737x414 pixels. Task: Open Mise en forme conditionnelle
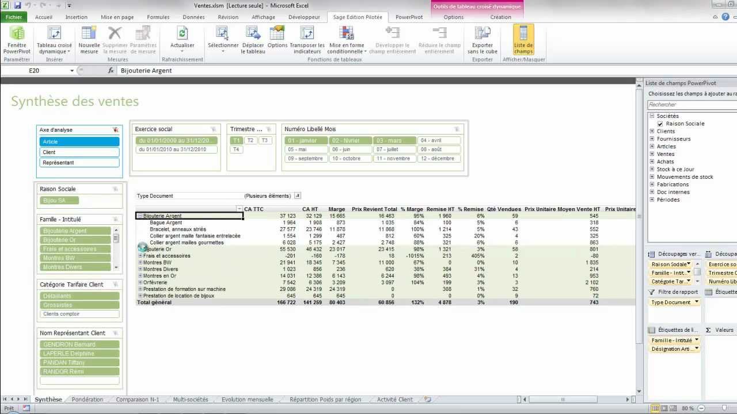tap(347, 40)
